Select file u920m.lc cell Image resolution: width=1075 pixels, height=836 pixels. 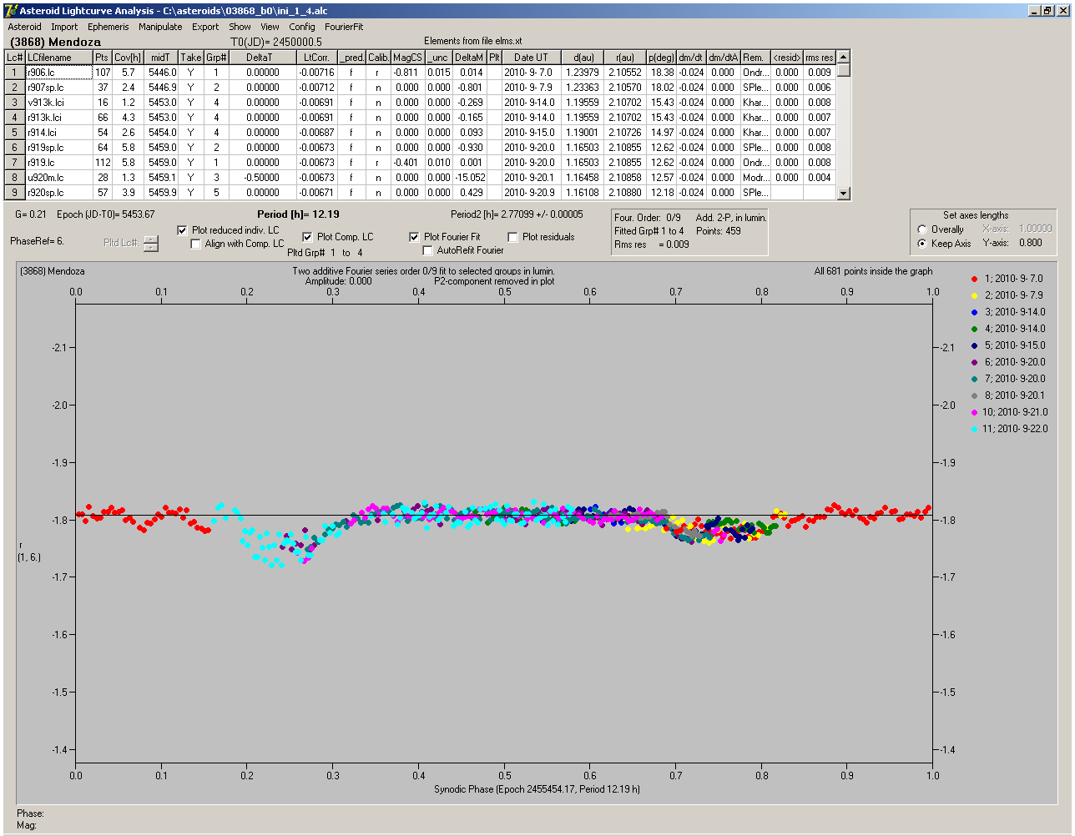[x=58, y=178]
